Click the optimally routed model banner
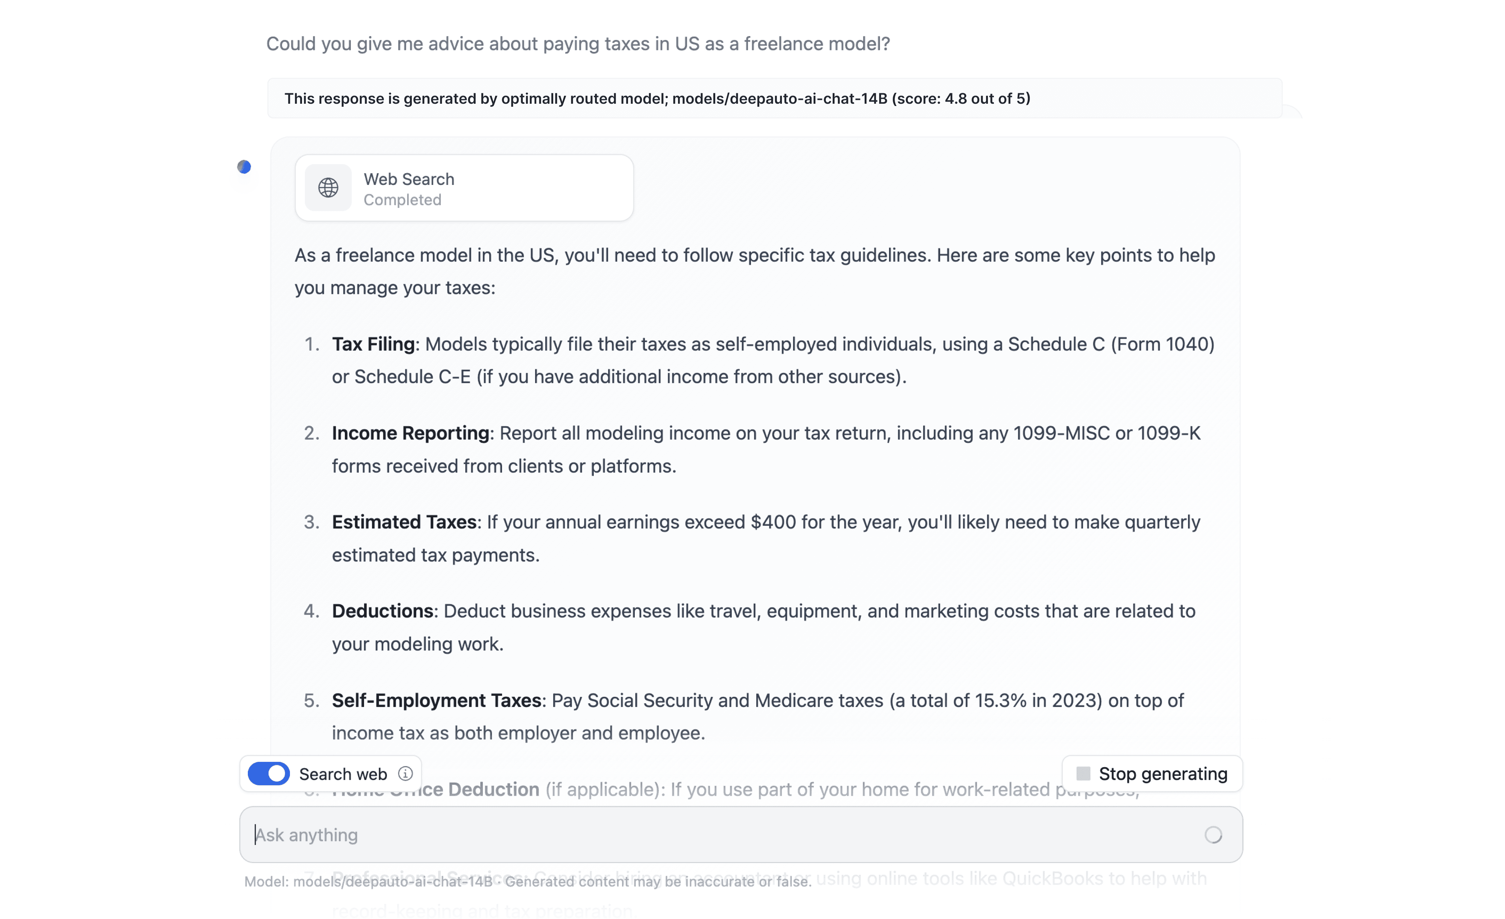 tap(657, 98)
